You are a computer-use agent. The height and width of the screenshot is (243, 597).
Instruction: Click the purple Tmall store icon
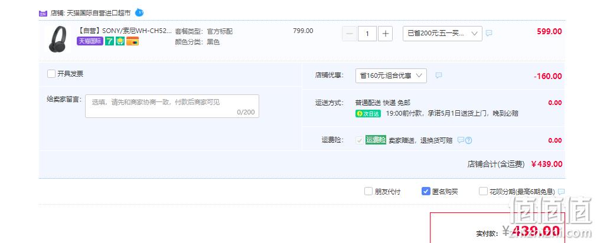[x=43, y=14]
